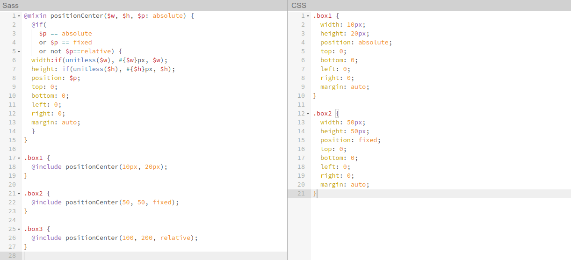Collapse the .box2 rule fold arrow in Sass

(x=19, y=194)
